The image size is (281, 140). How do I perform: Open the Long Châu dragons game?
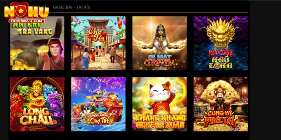tap(37, 104)
